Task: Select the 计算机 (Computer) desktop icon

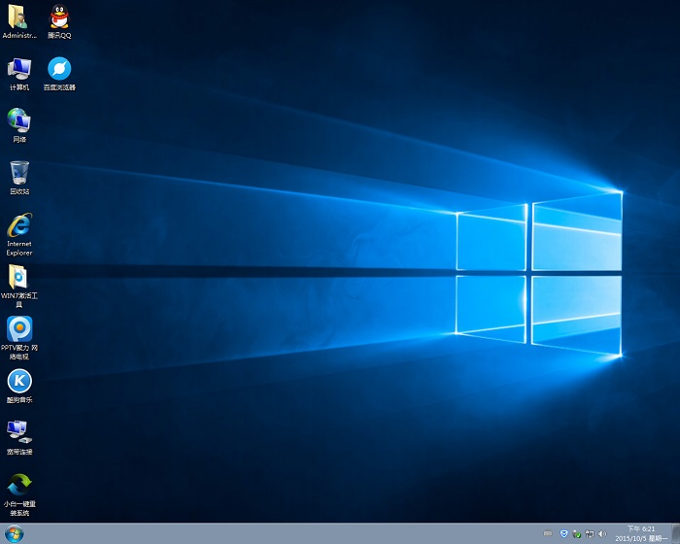Action: (x=19, y=70)
